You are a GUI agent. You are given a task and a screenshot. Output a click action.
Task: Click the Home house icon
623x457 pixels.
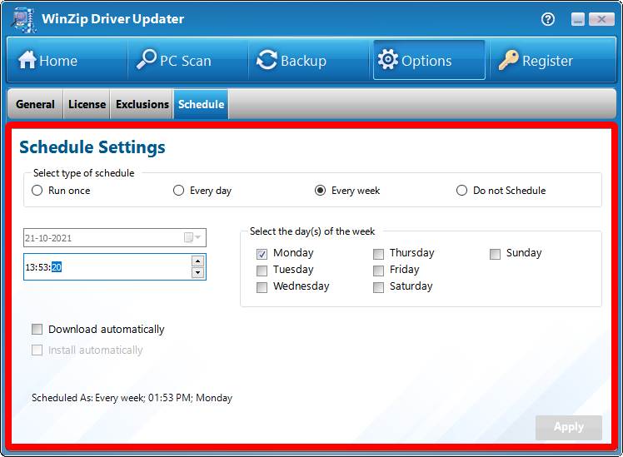click(x=27, y=60)
